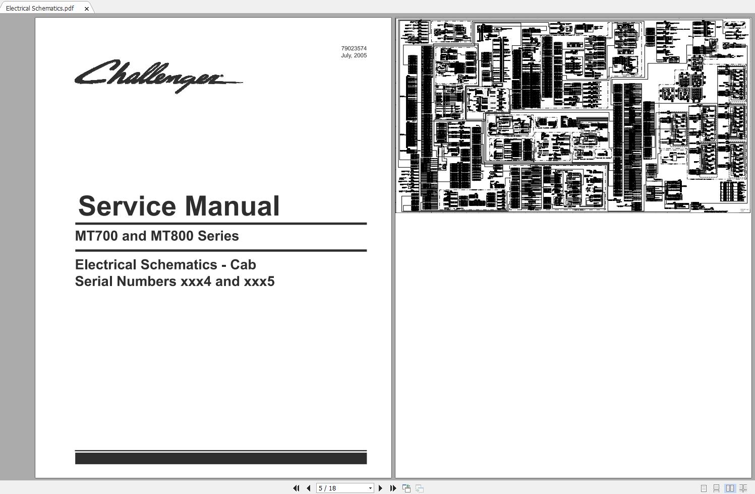755x494 pixels.
Task: Open the page number dropdown arrow
Action: click(370, 488)
